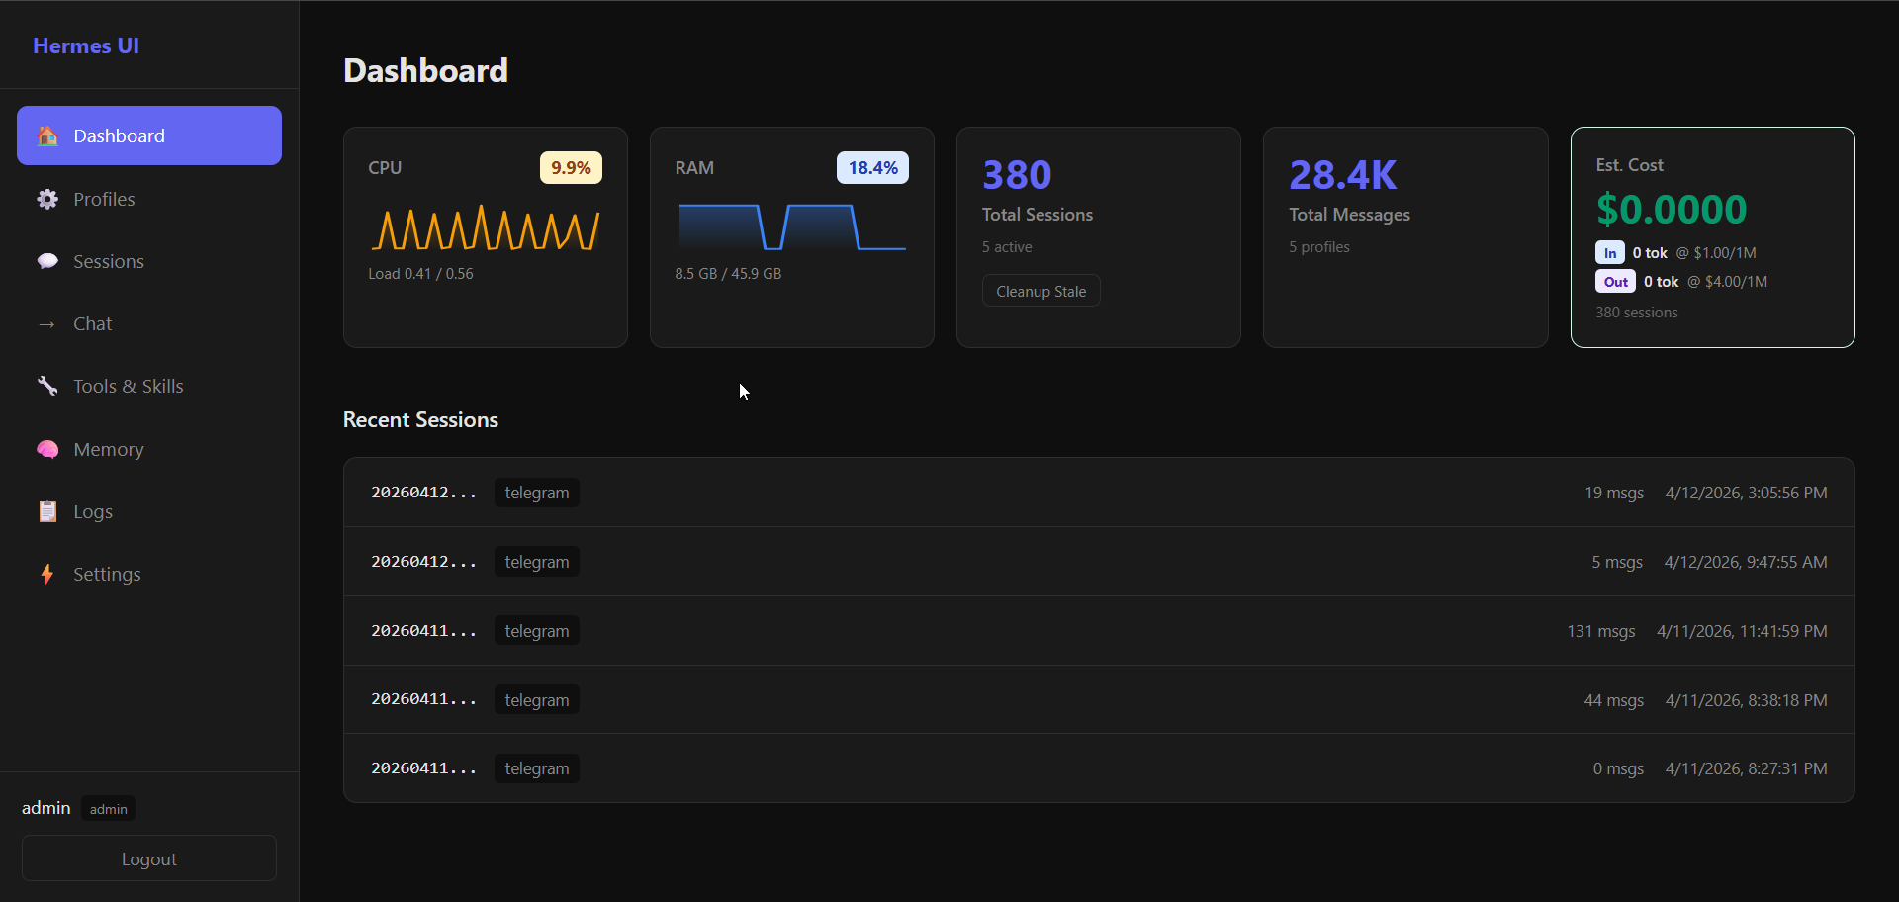Open the session with 131 msgs
Image resolution: width=1899 pixels, height=902 pixels.
(x=1099, y=631)
